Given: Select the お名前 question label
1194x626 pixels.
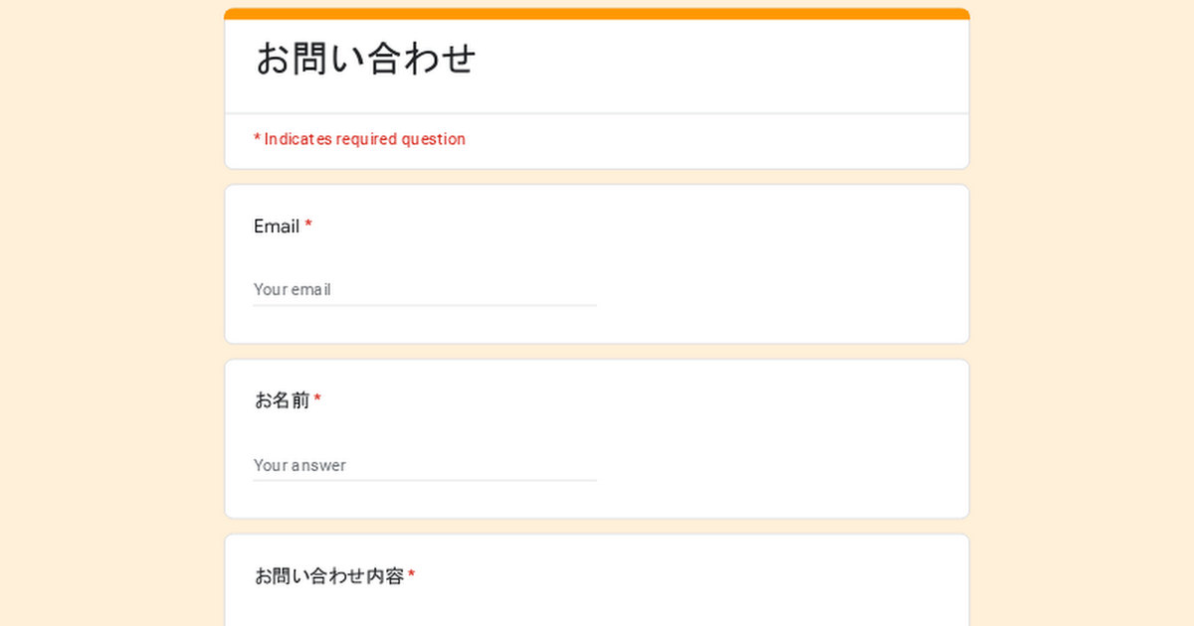Looking at the screenshot, I should click(282, 400).
